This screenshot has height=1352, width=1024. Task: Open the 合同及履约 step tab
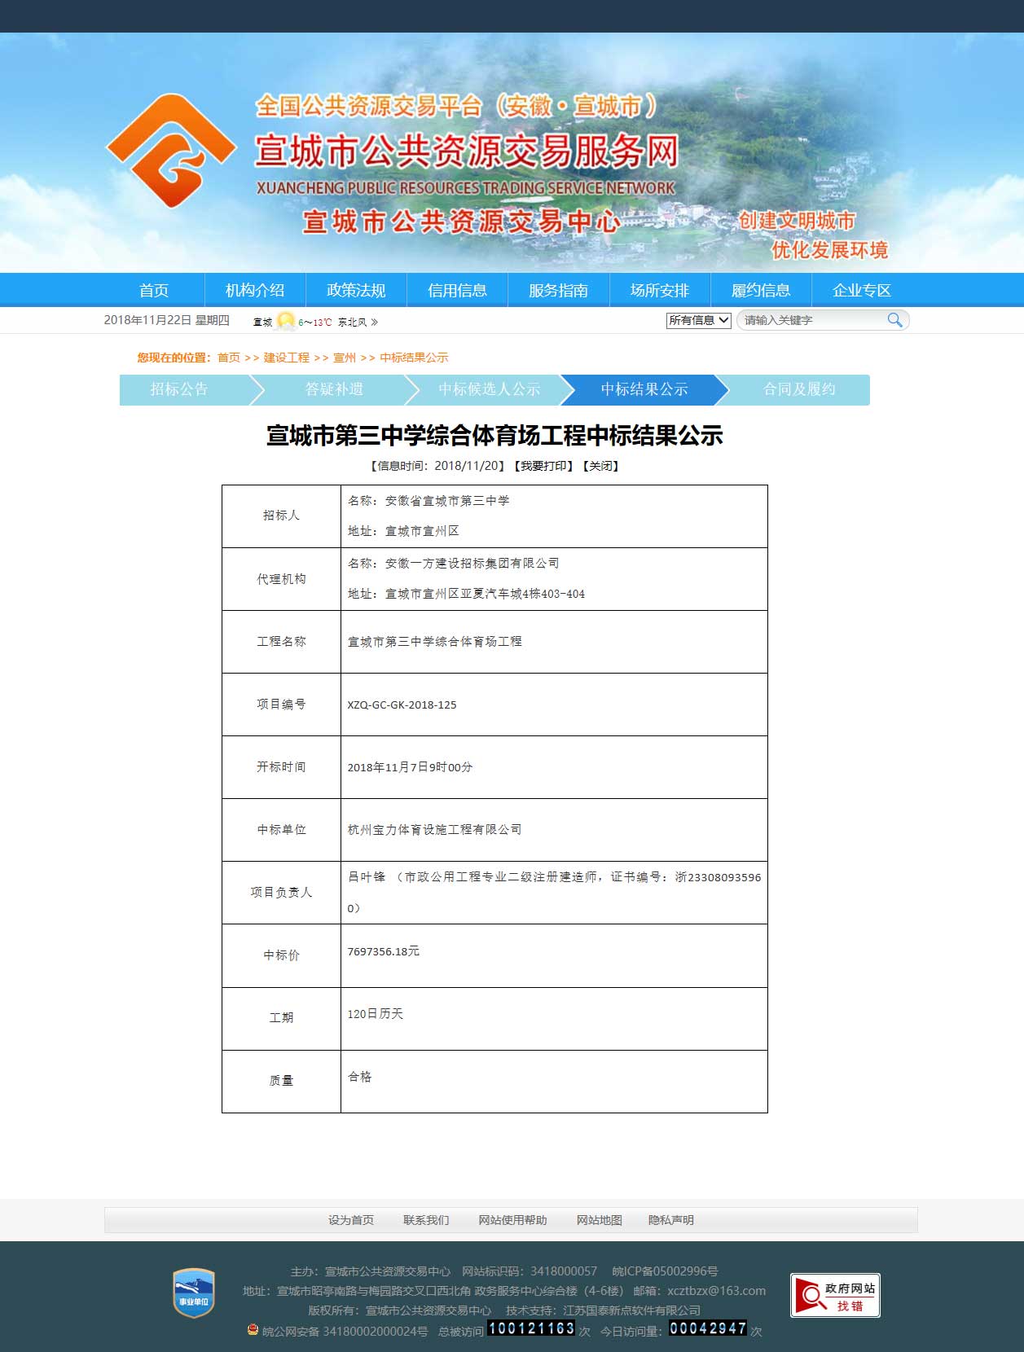[798, 389]
